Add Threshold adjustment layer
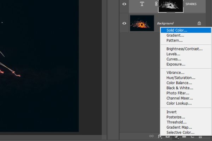Screen dimensions: 212x141 (186, 122)
